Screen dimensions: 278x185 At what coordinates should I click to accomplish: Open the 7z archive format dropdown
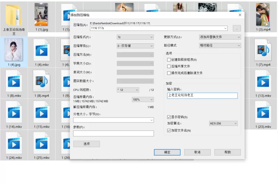click(135, 37)
